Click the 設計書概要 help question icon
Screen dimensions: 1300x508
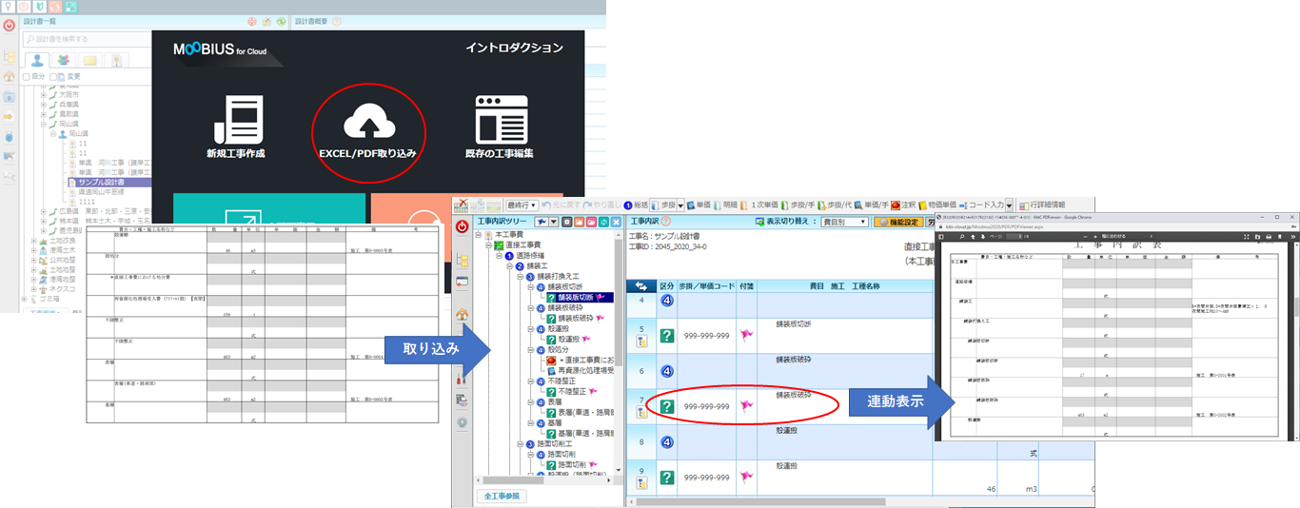click(336, 21)
